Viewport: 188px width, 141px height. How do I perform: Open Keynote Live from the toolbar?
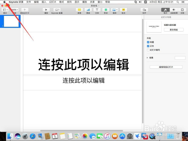57,10
